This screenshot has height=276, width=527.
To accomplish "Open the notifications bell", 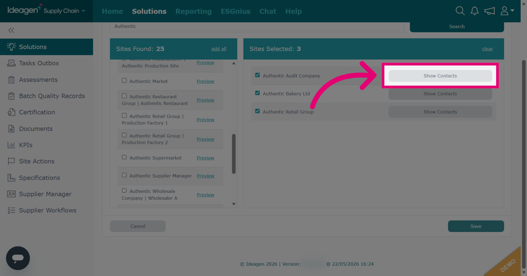I will [x=475, y=11].
